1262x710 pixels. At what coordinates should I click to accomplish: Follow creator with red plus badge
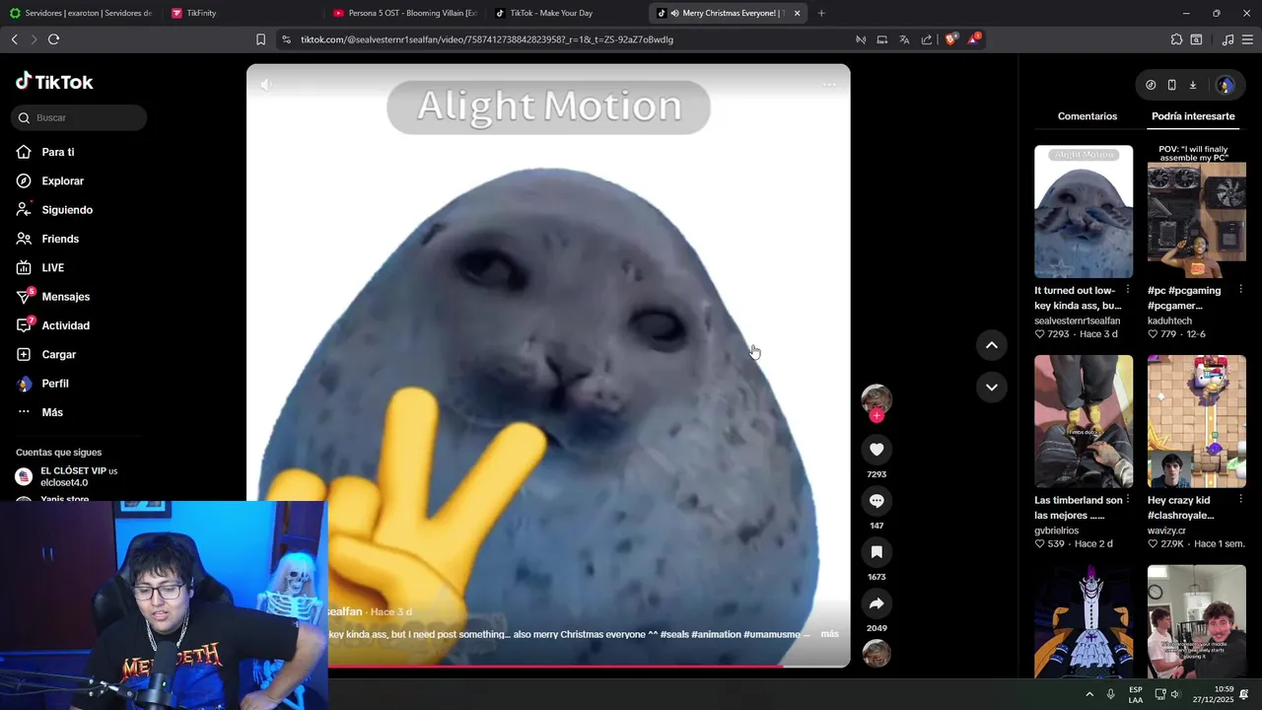[876, 416]
